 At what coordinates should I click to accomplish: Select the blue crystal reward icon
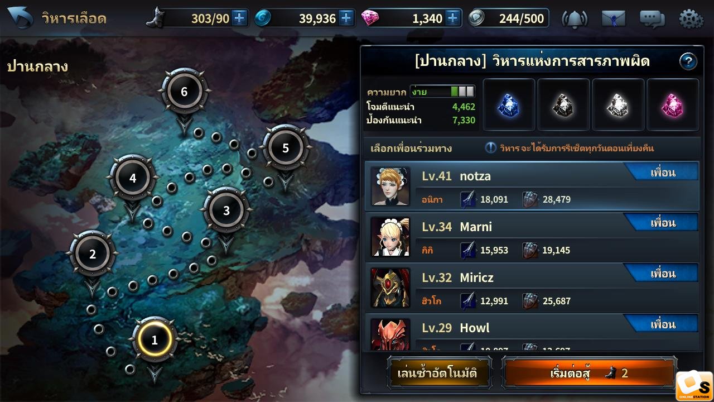point(508,104)
